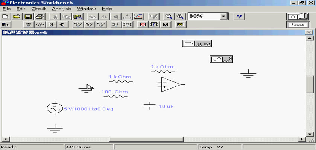Select ground symbol below the oscilloscope
Viewport: 316px width, 150px height.
pyautogui.click(x=248, y=73)
